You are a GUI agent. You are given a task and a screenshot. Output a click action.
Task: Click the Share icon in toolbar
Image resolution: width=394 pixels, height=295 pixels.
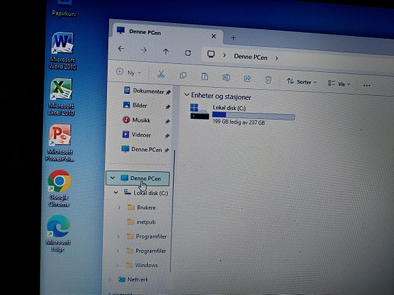tap(247, 79)
